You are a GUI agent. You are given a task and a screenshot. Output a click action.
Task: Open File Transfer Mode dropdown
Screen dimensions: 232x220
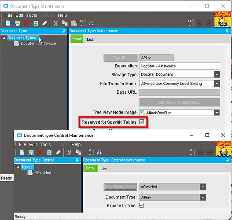click(217, 84)
